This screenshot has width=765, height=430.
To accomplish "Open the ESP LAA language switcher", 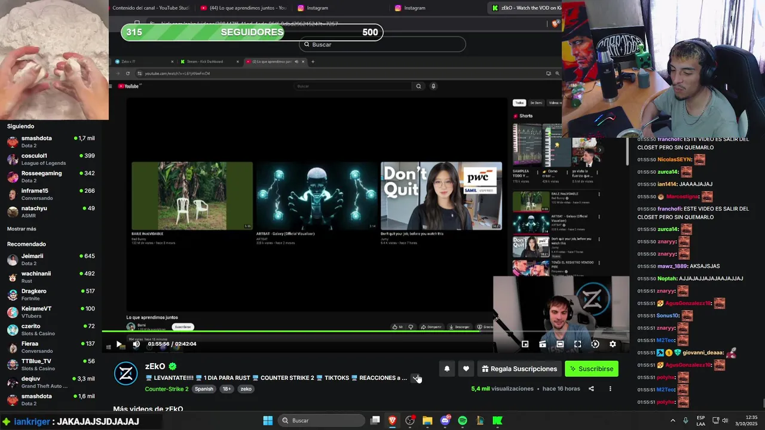I will 700,420.
